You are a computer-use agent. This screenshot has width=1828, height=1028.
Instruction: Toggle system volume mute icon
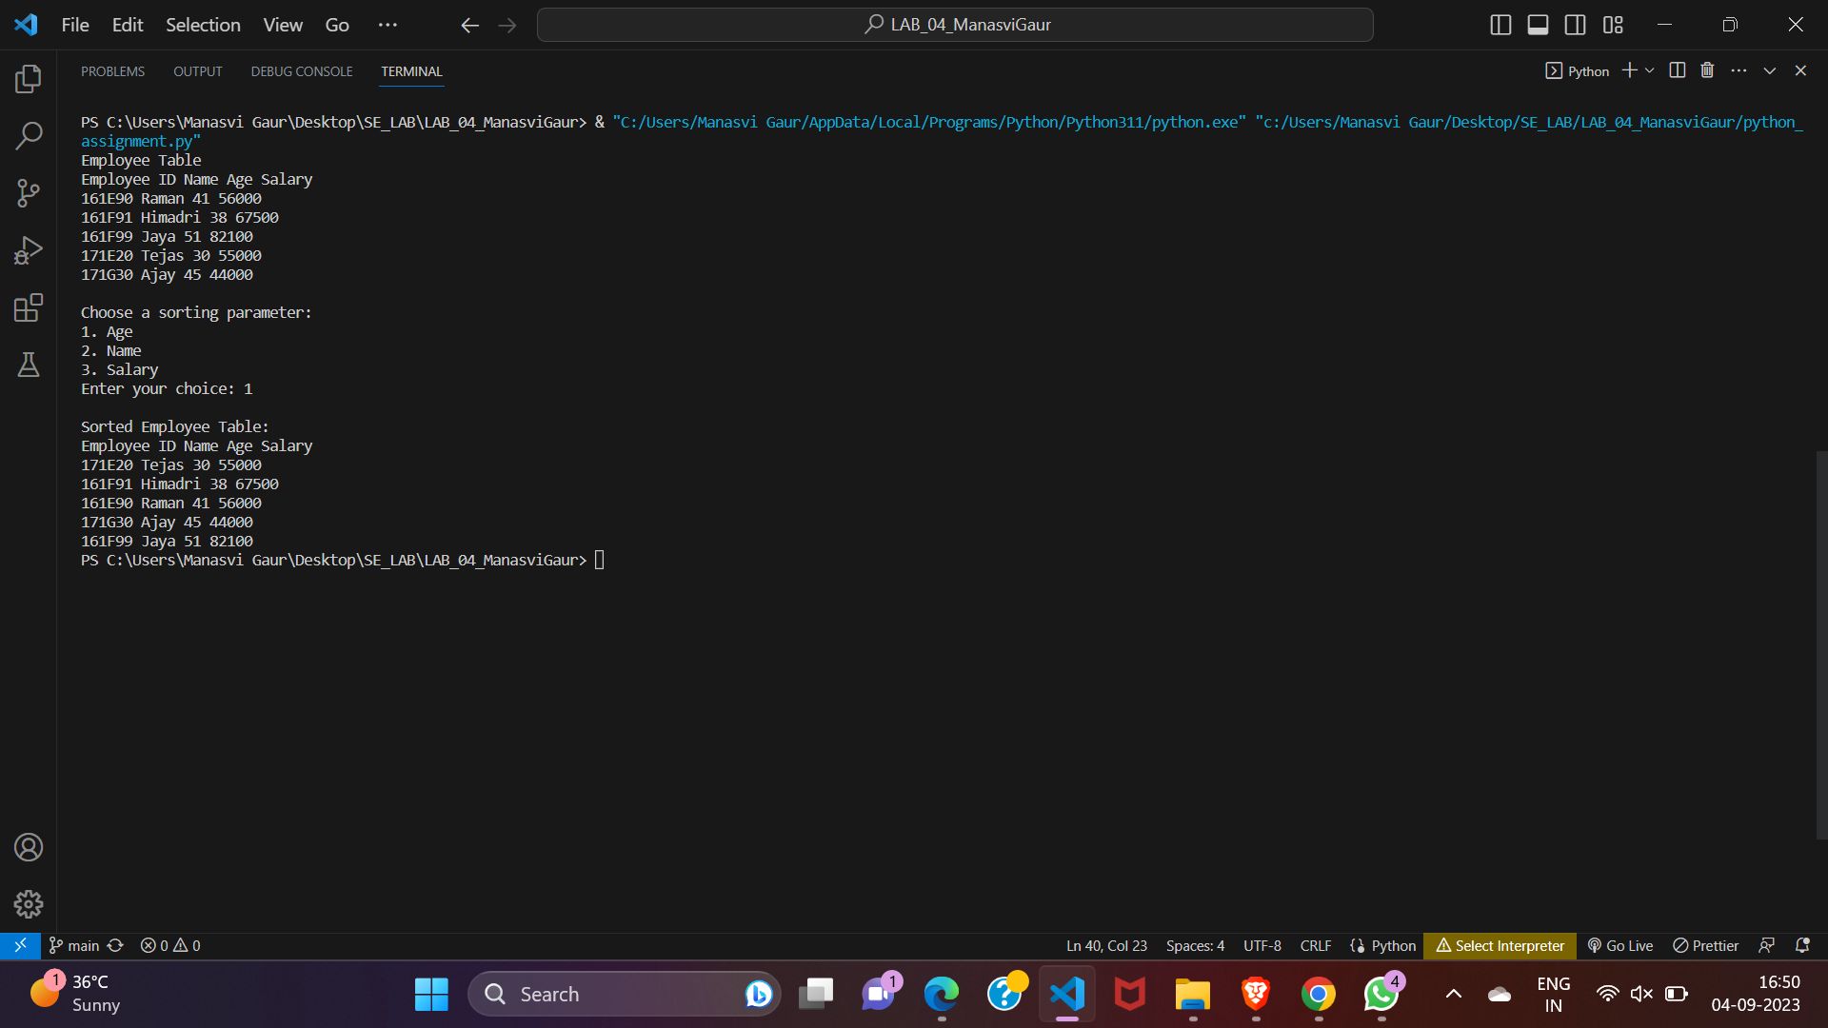coord(1641,994)
